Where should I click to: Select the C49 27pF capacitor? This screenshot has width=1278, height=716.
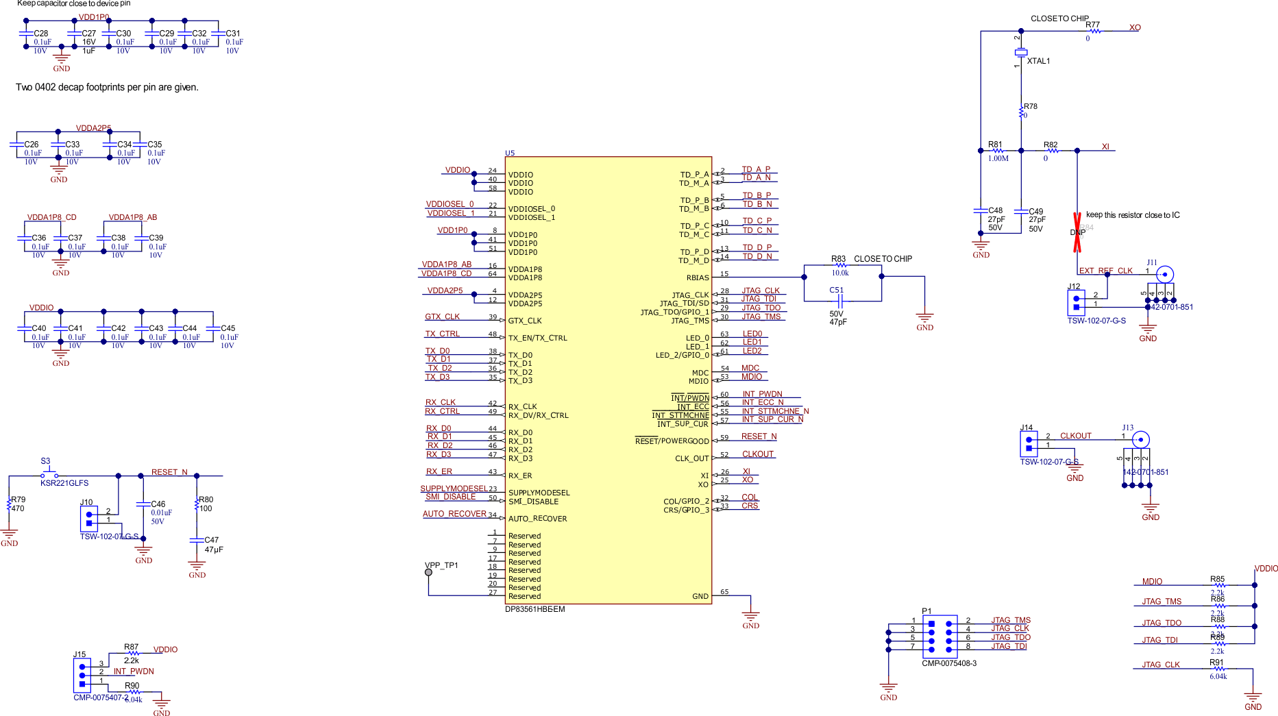[1021, 212]
